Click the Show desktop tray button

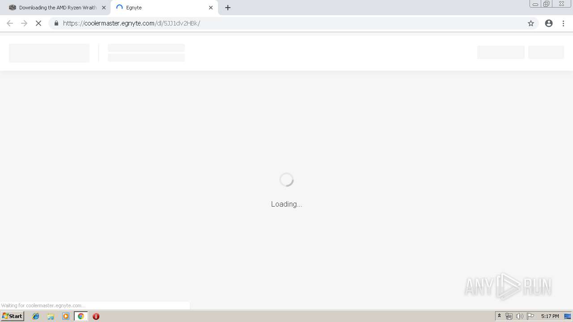point(568,316)
